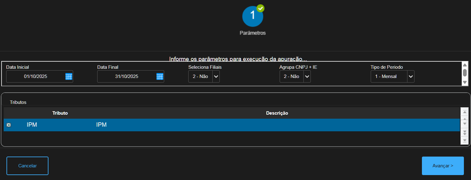The image size is (471, 180).
Task: Expand the Agrupa CNPJ + IE dropdown
Action: pyautogui.click(x=307, y=76)
